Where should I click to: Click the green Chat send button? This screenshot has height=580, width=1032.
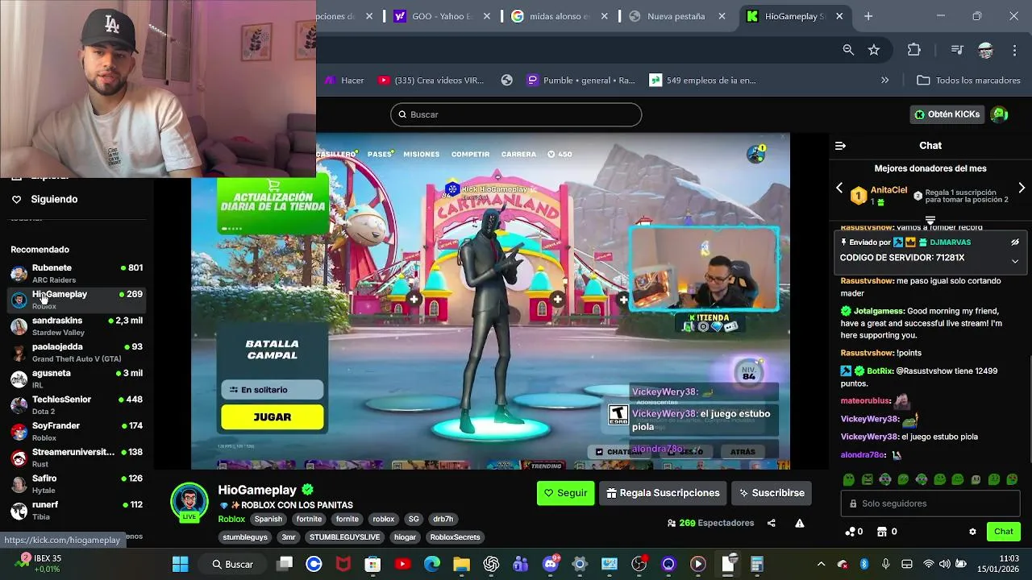click(x=1004, y=532)
